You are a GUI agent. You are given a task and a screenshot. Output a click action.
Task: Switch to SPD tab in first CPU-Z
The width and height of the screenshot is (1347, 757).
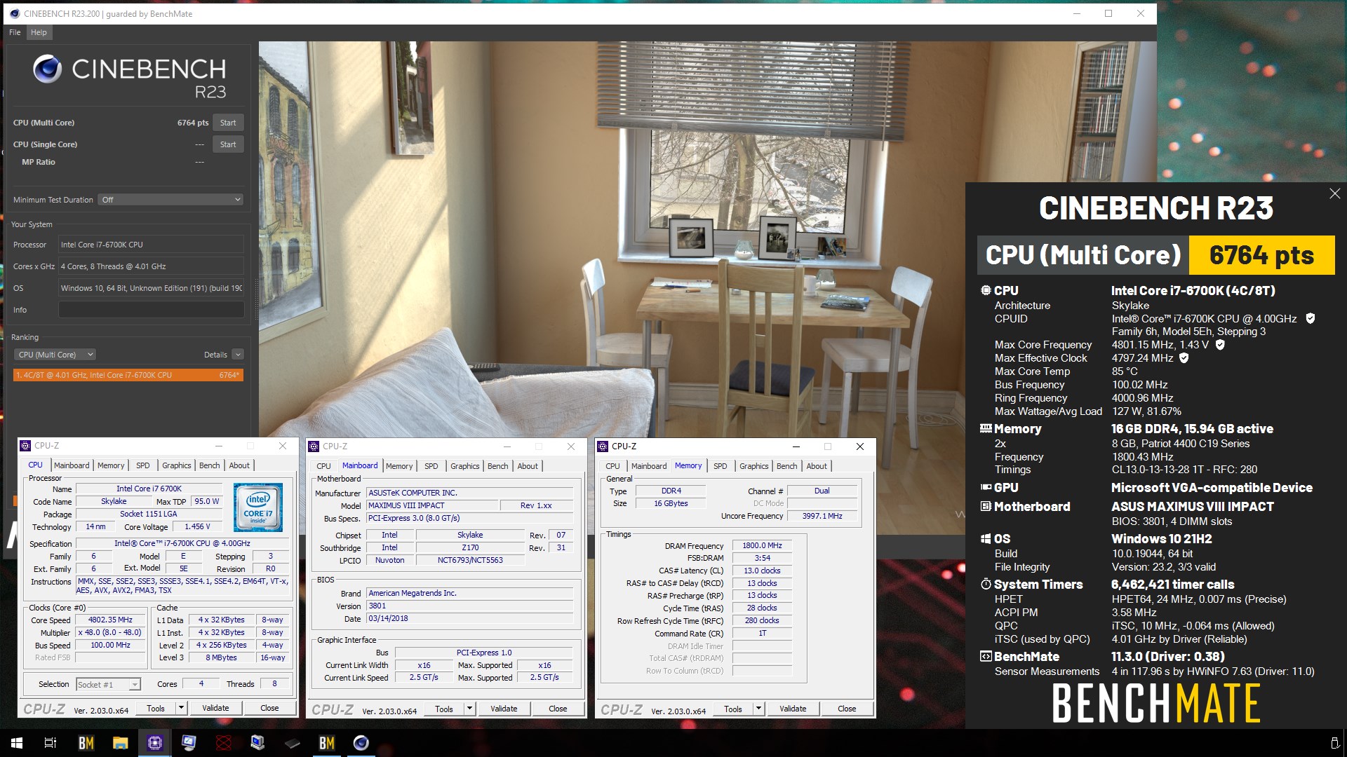[143, 465]
